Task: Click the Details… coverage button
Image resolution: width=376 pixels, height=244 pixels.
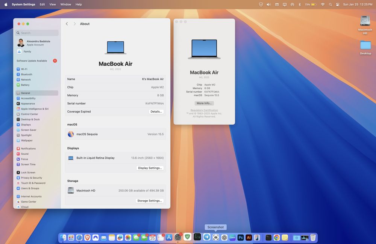Action: 156,111
